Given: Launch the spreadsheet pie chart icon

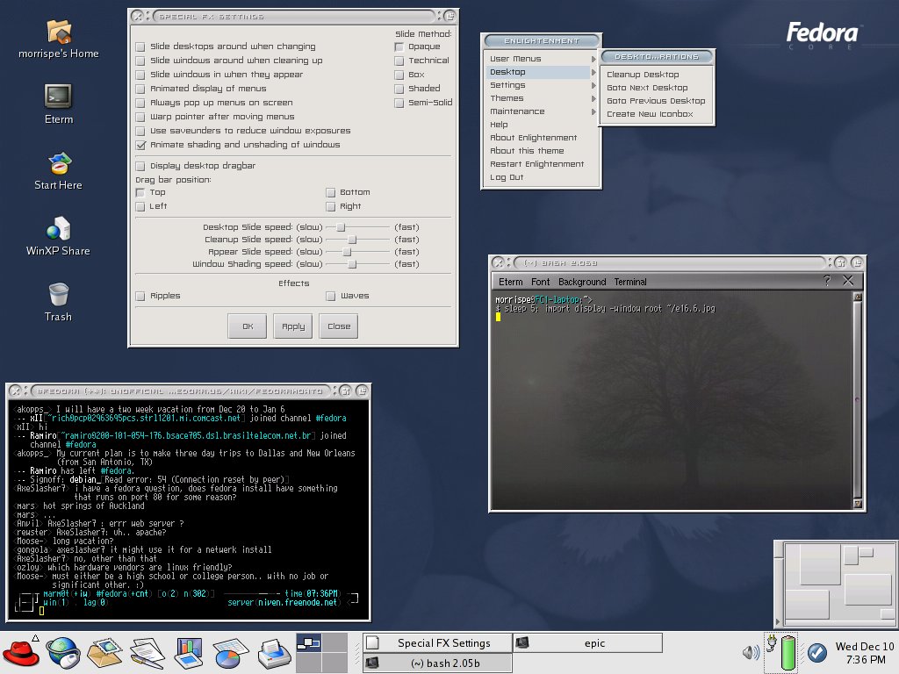Looking at the screenshot, I should (229, 652).
